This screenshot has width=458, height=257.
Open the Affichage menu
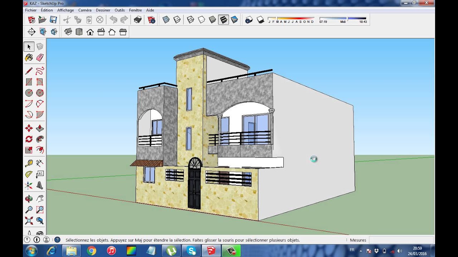coord(65,10)
